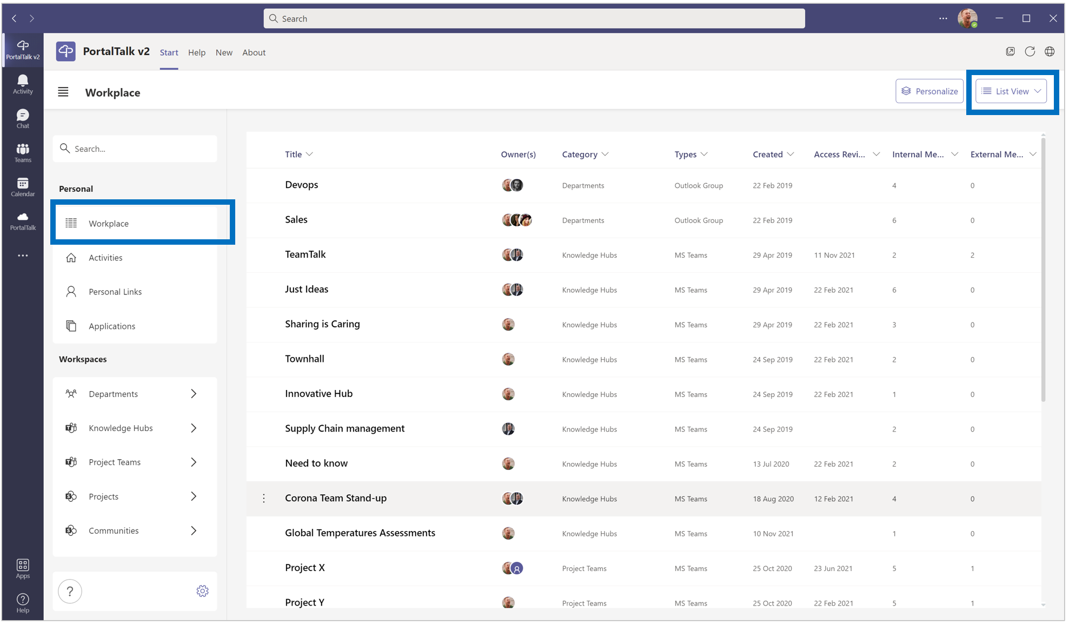Click the sidebar Search... field

tap(135, 149)
